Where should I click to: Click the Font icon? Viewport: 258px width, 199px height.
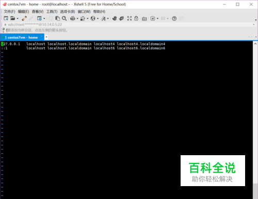pos(103,18)
